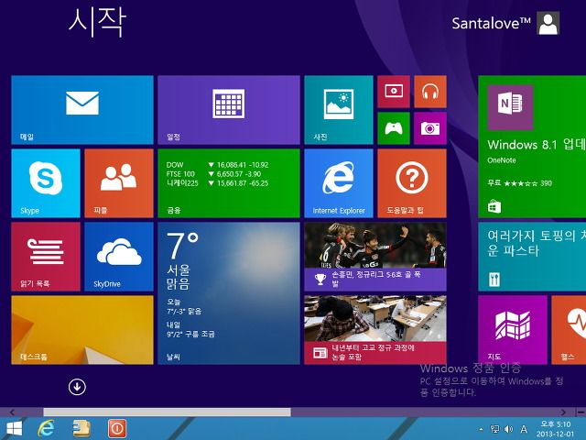586x440 pixels.
Task: Launch the Skype tile
Action: tap(46, 183)
